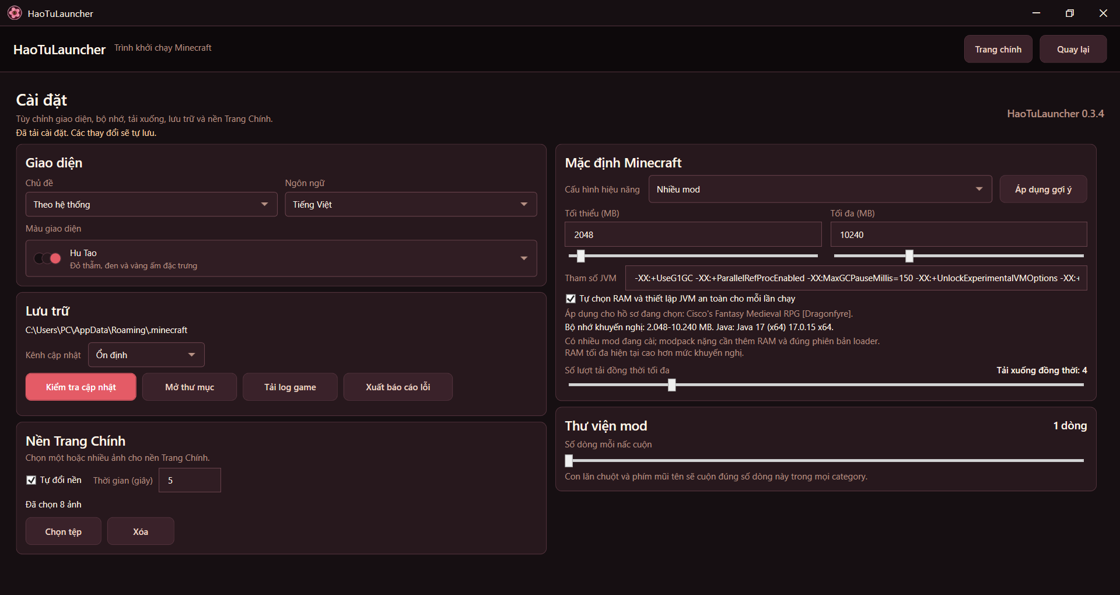Screen dimensions: 1120x595
Task: Click 'Tải xuống đồng thời: 4' label
Action: click(x=1041, y=370)
